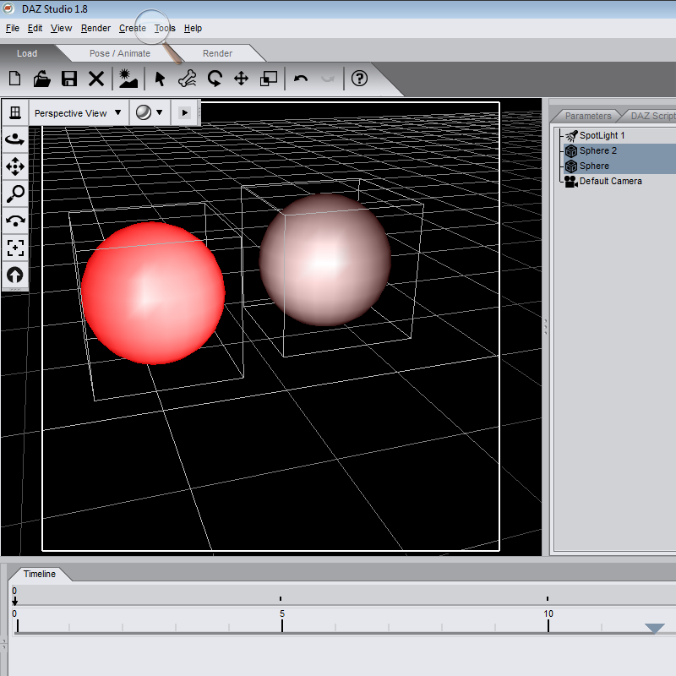The image size is (676, 676).
Task: Click the blue triangle timeline range handle
Action: pyautogui.click(x=654, y=628)
